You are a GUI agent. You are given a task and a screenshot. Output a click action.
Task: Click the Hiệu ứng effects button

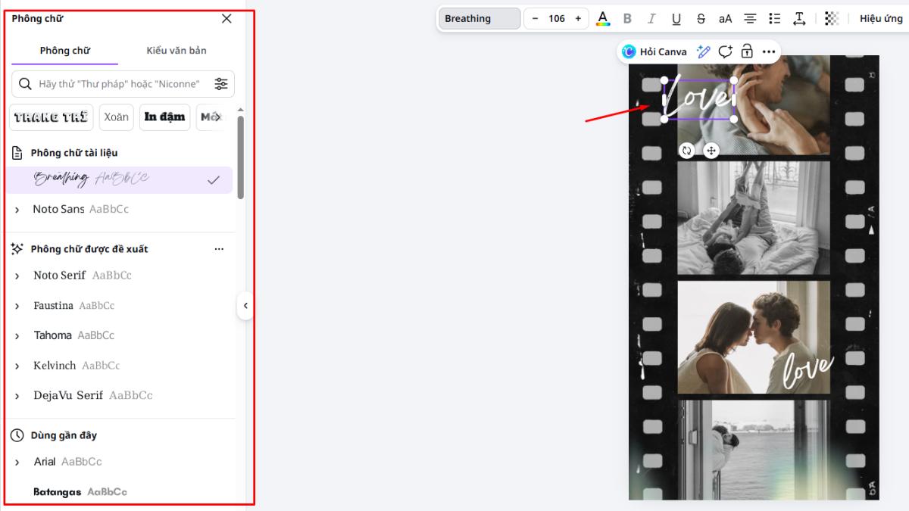click(880, 19)
